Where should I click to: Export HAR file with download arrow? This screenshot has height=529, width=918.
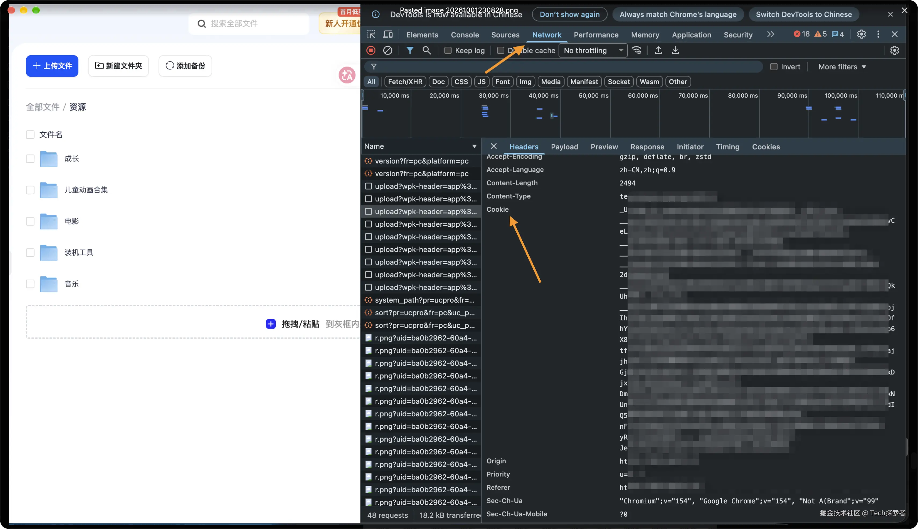click(x=675, y=50)
